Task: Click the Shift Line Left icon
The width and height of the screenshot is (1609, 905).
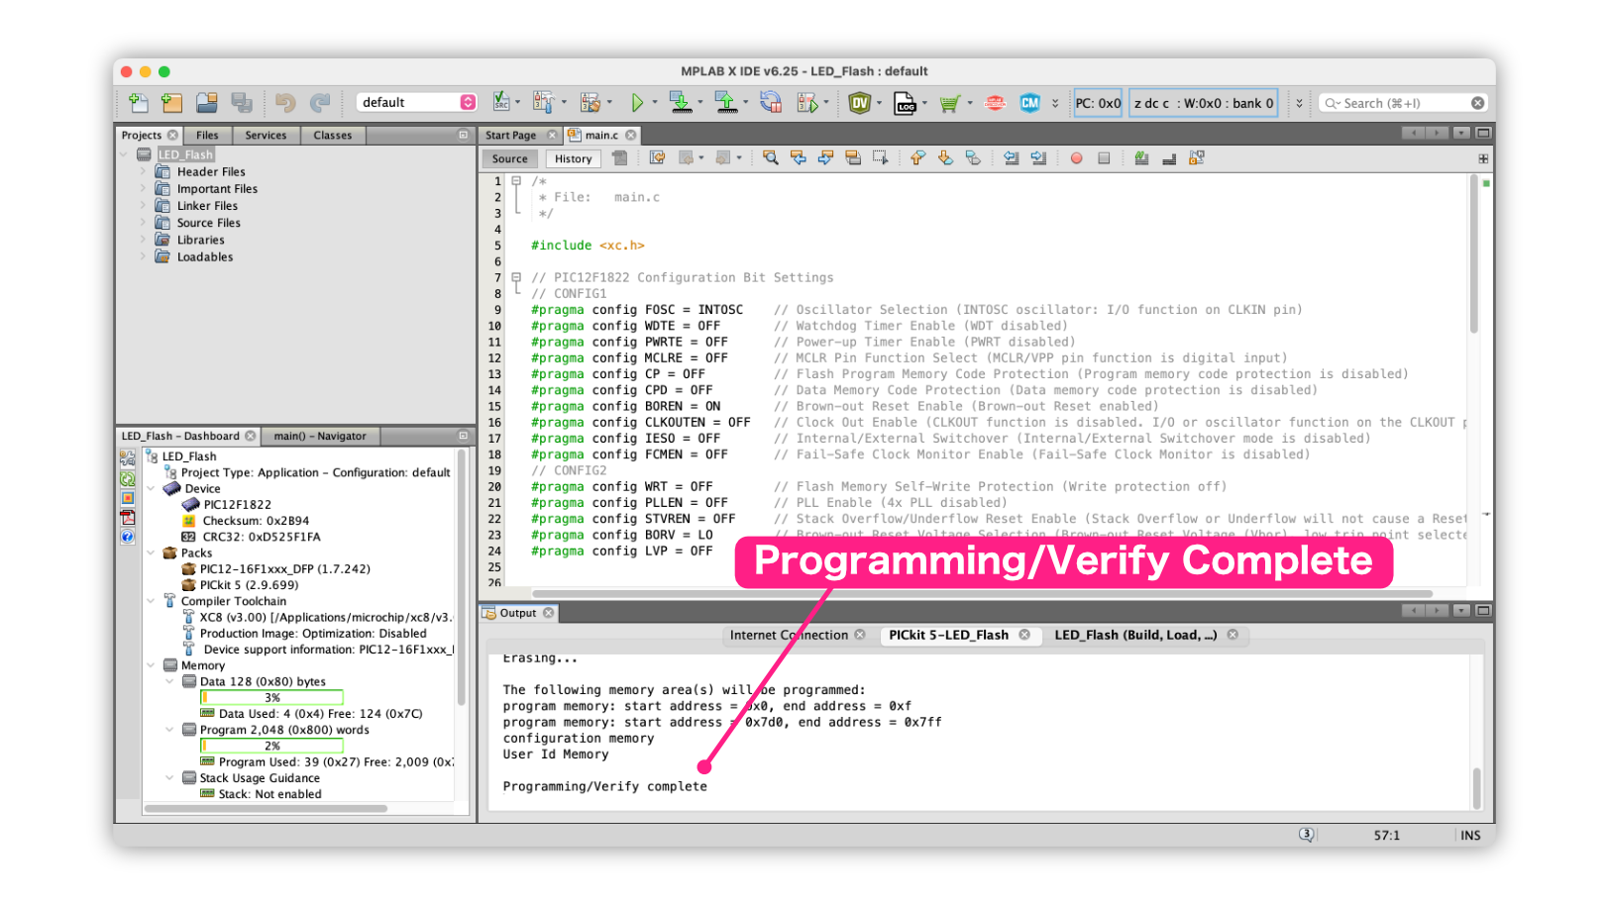Action: click(1011, 158)
